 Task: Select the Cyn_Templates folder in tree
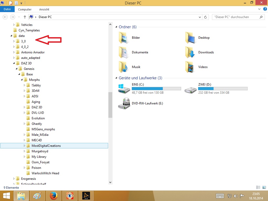point(29,30)
